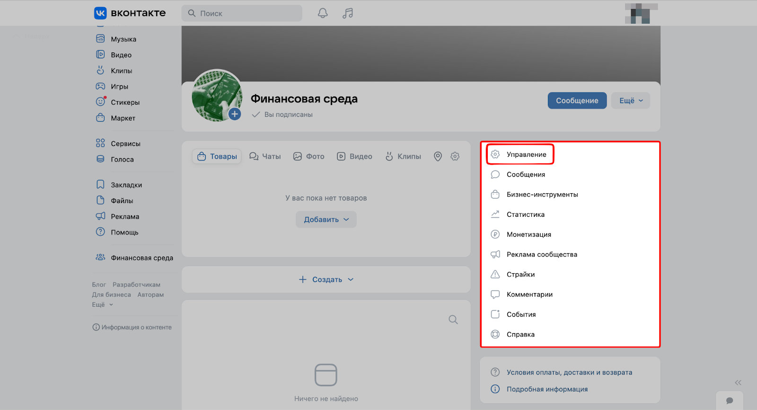Image resolution: width=757 pixels, height=410 pixels.
Task: Open Информация о контенте link
Action: [x=132, y=327]
